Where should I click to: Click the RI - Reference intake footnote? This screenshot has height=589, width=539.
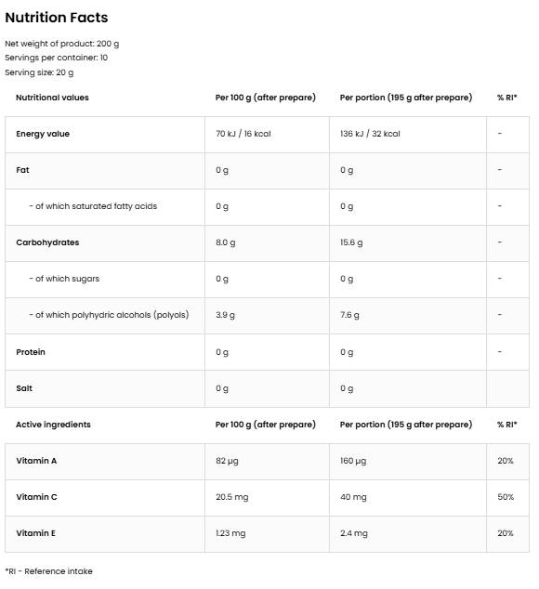point(49,571)
